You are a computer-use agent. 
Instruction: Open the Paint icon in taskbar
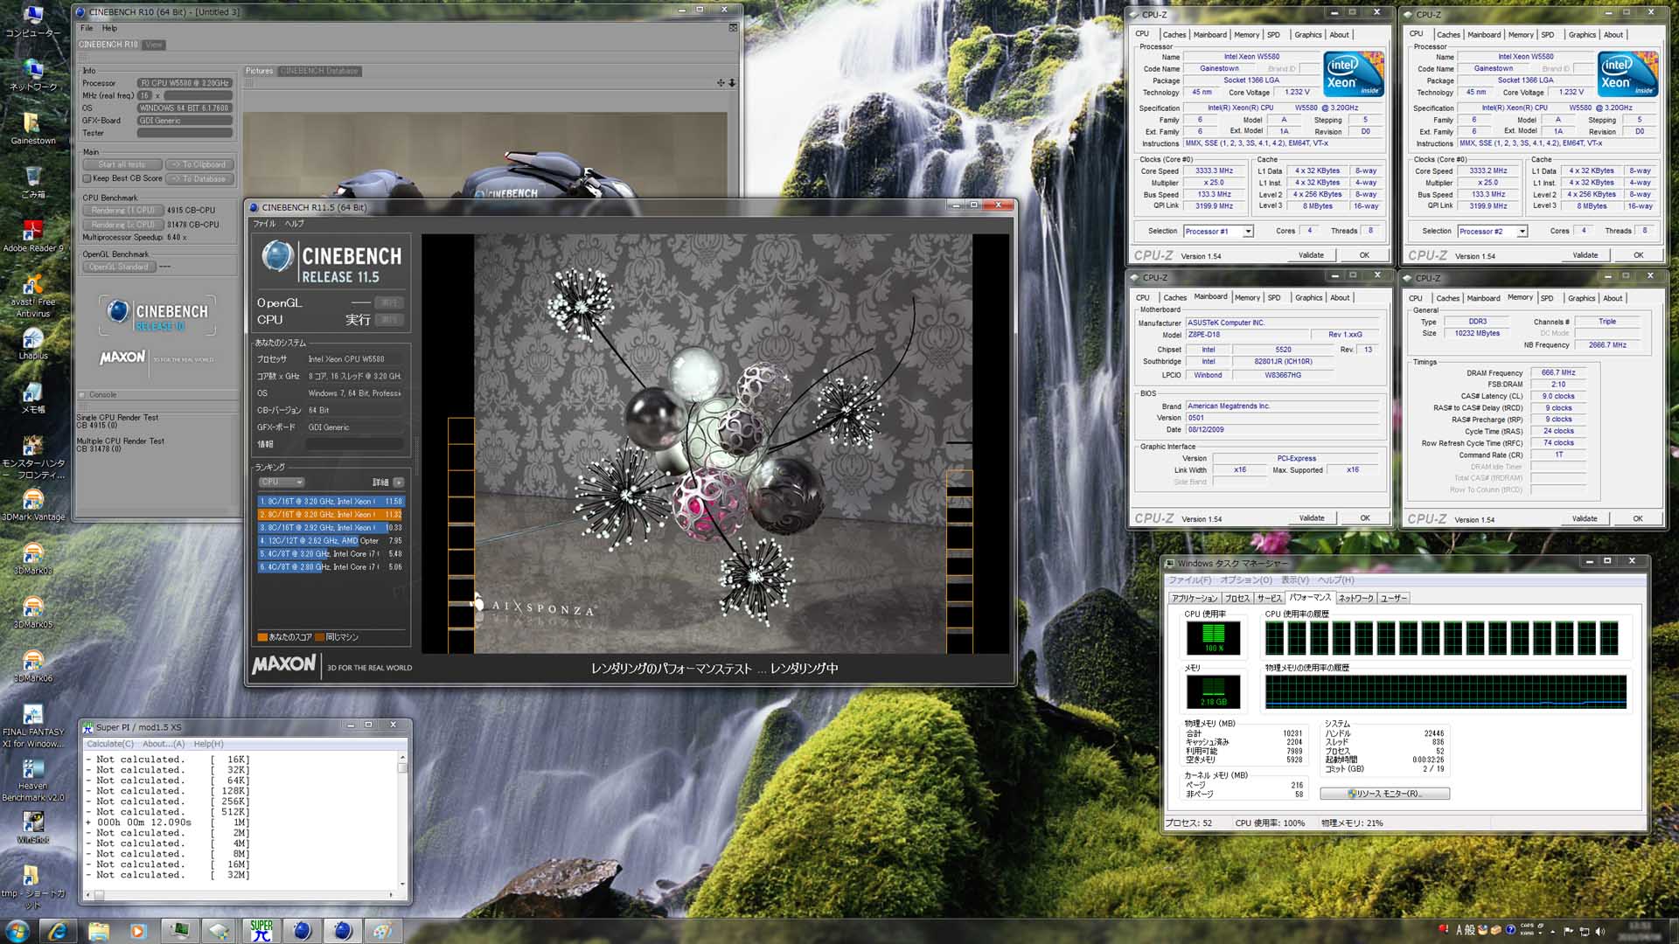pos(382,931)
